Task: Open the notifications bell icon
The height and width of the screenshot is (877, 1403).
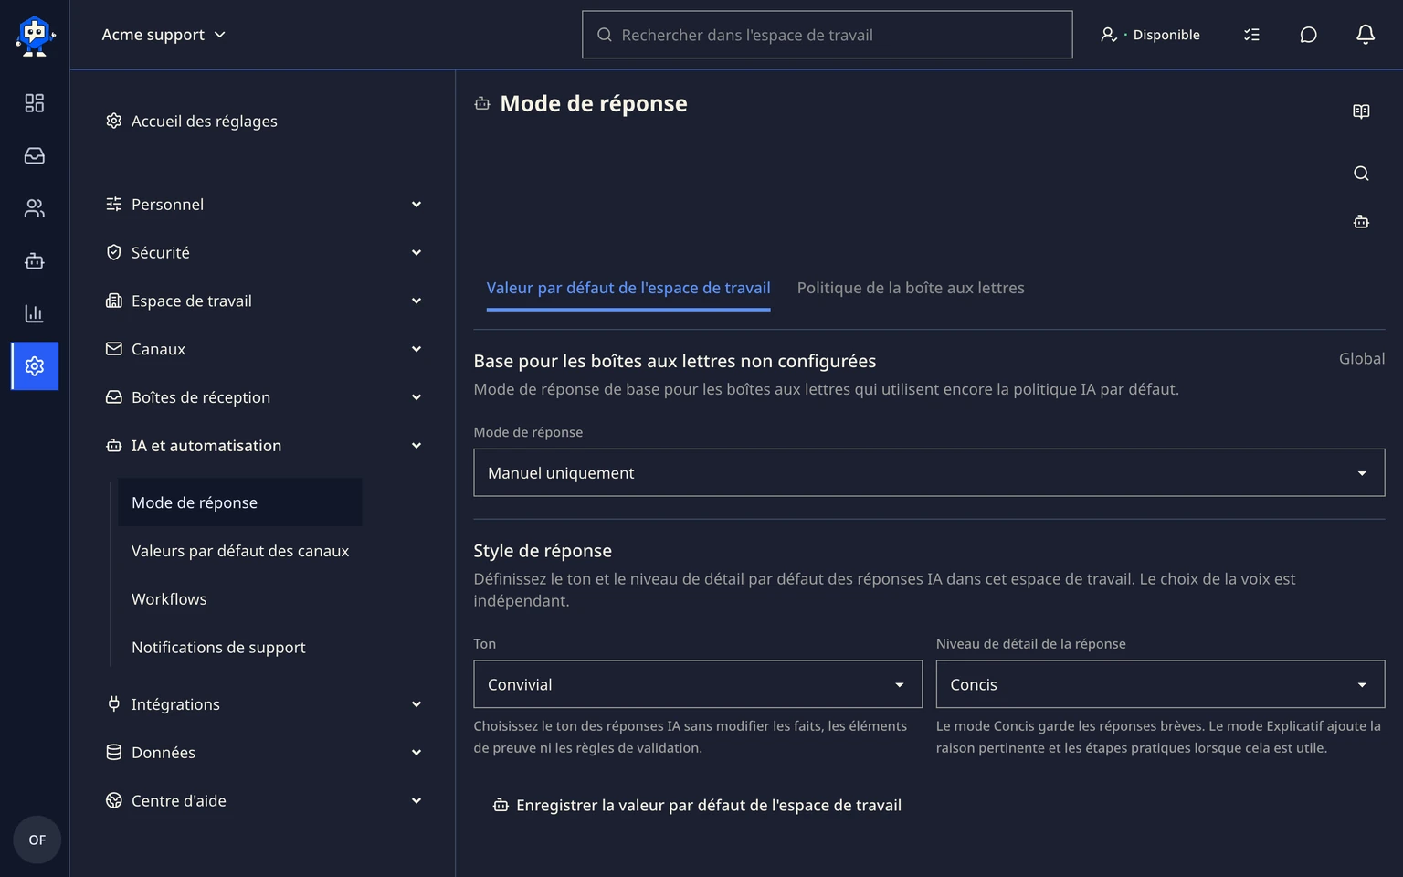Action: click(x=1365, y=35)
